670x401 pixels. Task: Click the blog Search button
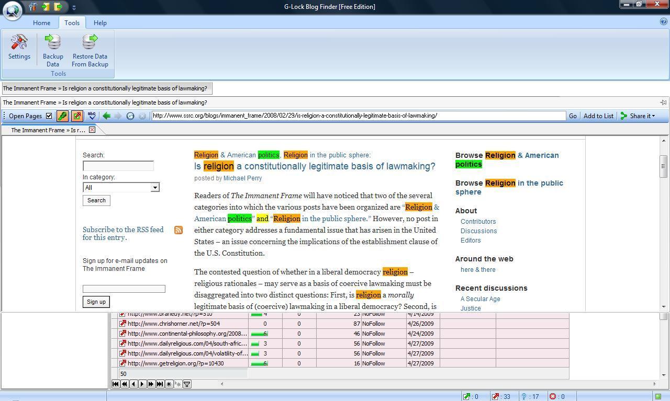[96, 200]
